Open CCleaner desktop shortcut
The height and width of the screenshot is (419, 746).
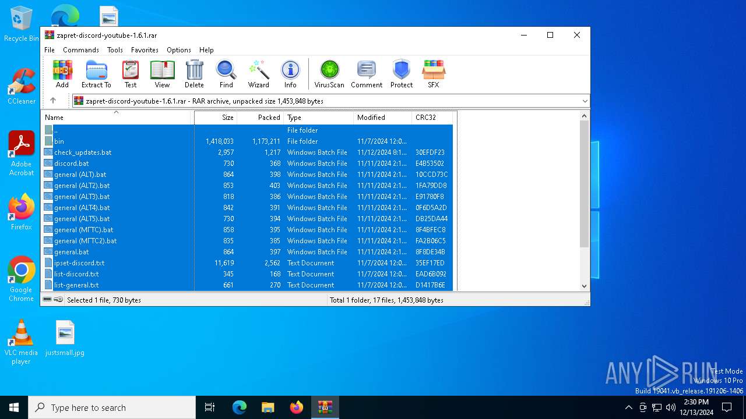[22, 87]
